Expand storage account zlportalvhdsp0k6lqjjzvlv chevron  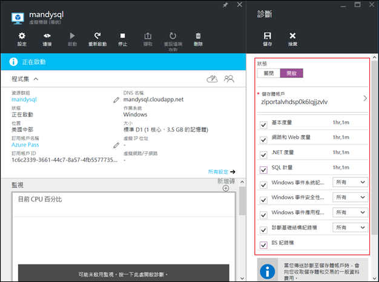coord(365,99)
